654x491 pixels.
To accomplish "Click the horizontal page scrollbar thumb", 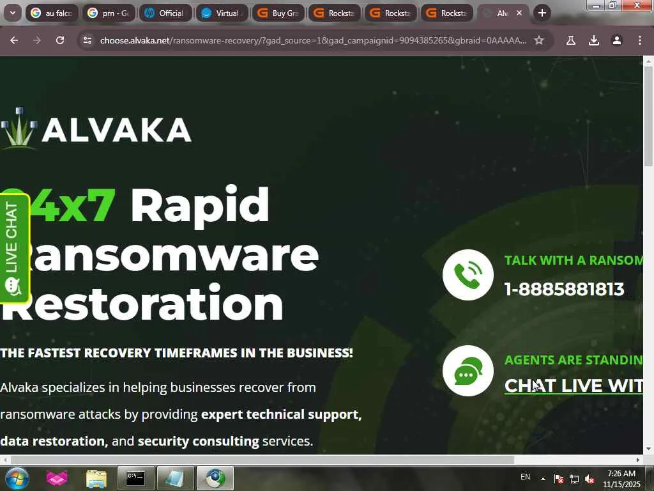I will [262, 460].
